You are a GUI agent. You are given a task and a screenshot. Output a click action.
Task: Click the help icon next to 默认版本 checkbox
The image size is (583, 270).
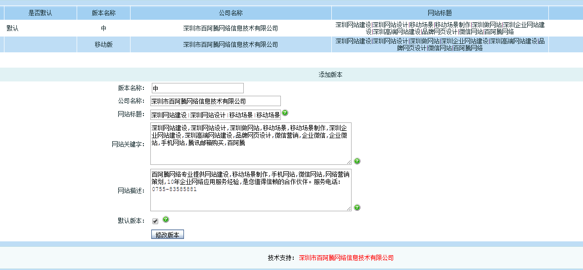pos(166,219)
